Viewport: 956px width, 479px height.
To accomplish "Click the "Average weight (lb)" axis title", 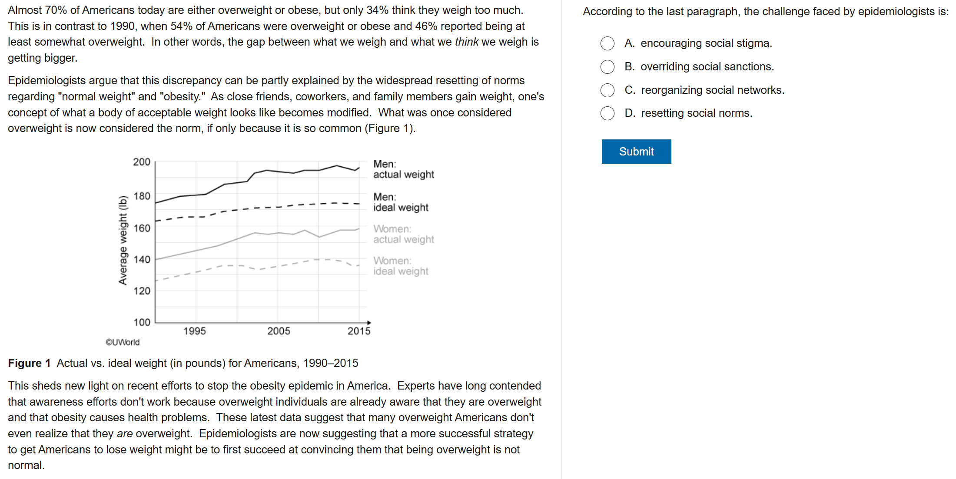I will [123, 240].
